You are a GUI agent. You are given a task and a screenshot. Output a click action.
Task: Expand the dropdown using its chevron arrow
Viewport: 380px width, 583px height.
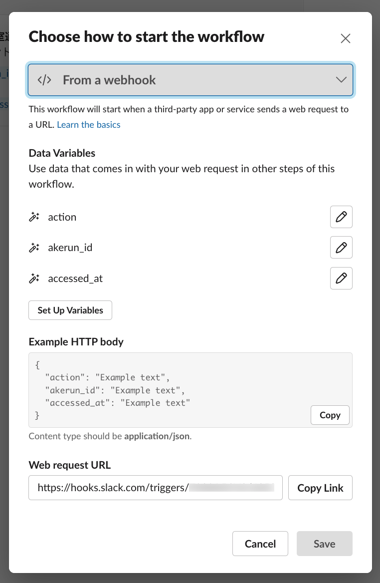(x=341, y=80)
